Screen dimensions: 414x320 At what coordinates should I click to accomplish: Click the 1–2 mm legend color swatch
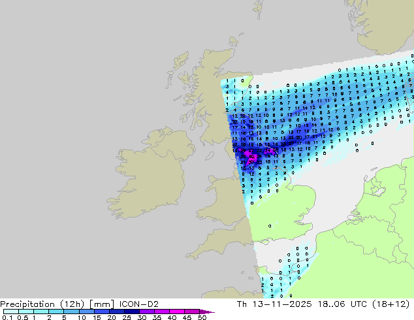tap(41, 312)
